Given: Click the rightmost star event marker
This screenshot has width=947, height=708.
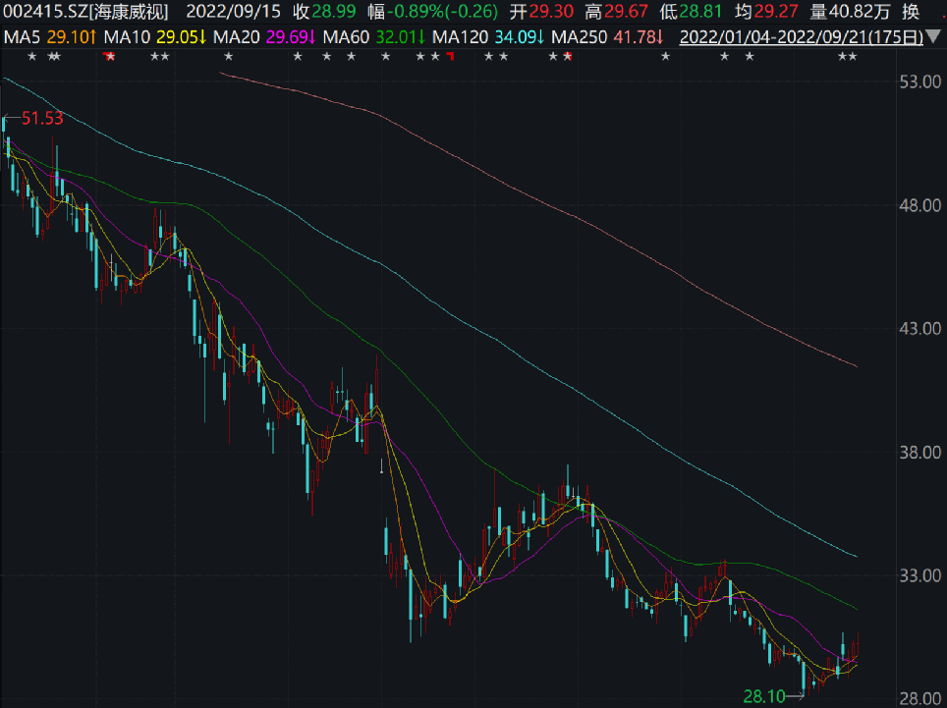Looking at the screenshot, I should coord(853,57).
